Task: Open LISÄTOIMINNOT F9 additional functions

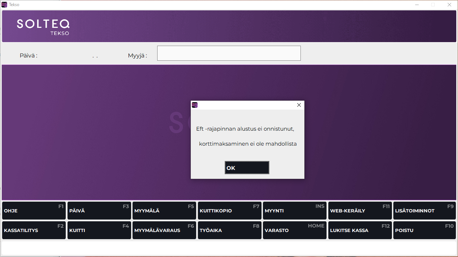Action: pos(425,211)
